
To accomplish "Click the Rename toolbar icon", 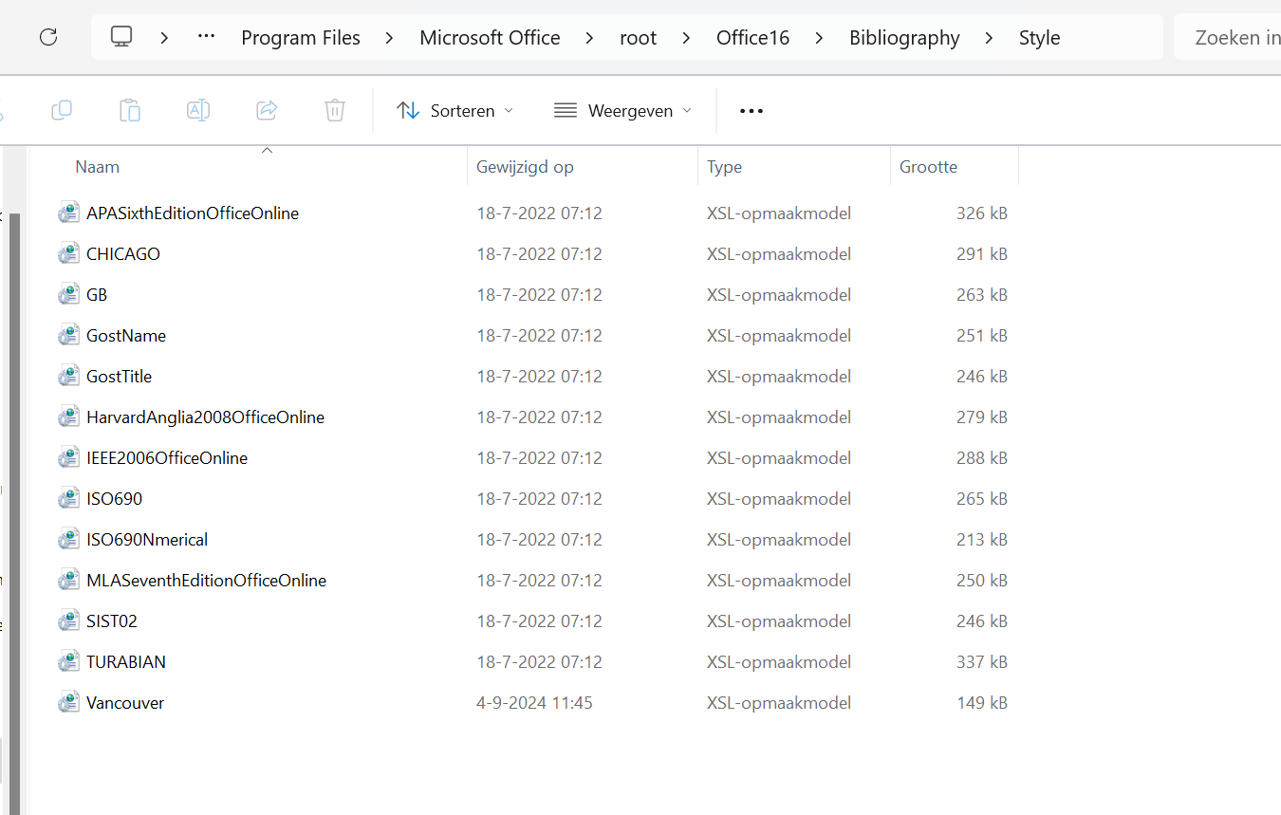I will [198, 110].
